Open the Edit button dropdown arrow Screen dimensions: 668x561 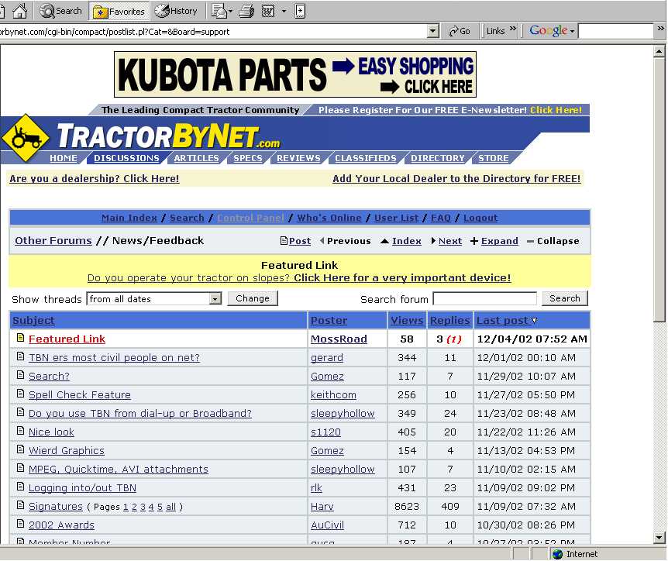(284, 11)
